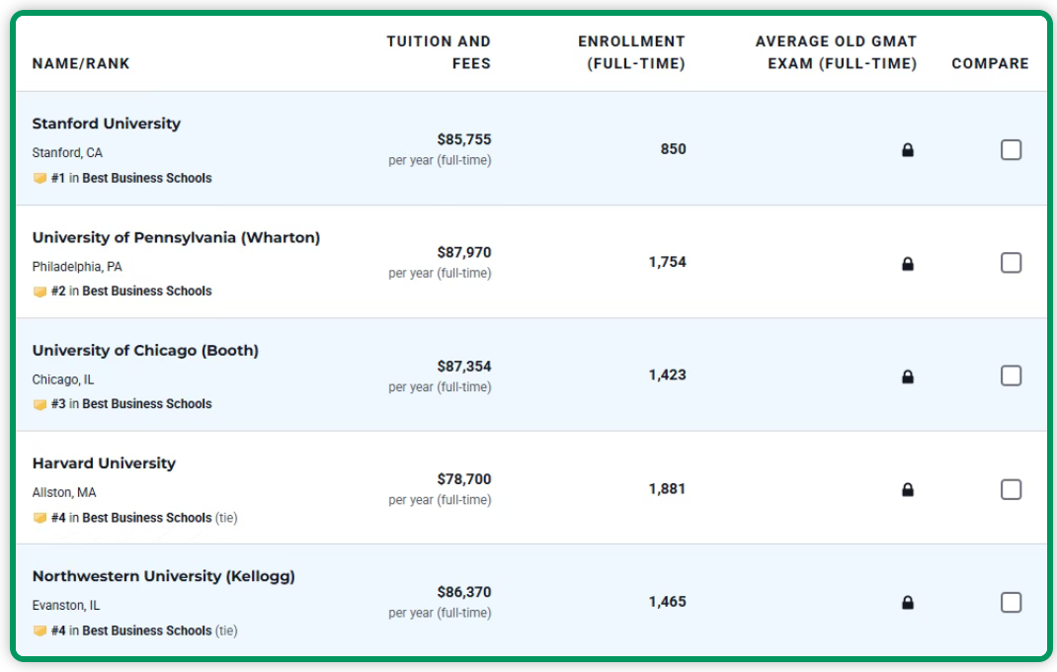
Task: Click the lock icon in Northwestern Kellogg row
Action: 908,603
